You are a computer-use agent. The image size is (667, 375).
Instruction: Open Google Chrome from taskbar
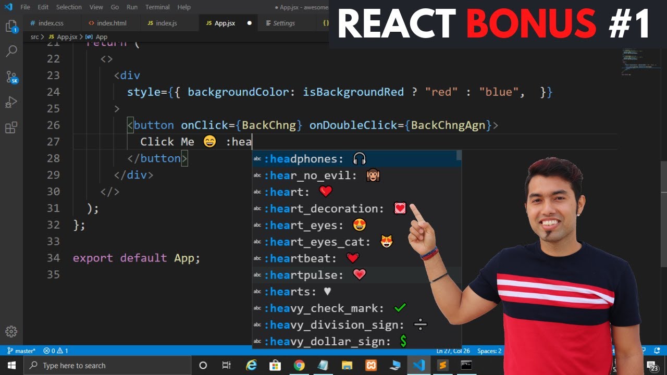pos(299,365)
